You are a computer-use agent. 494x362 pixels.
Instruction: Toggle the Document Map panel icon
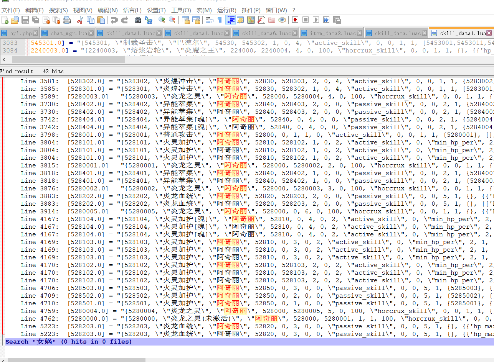251,20
